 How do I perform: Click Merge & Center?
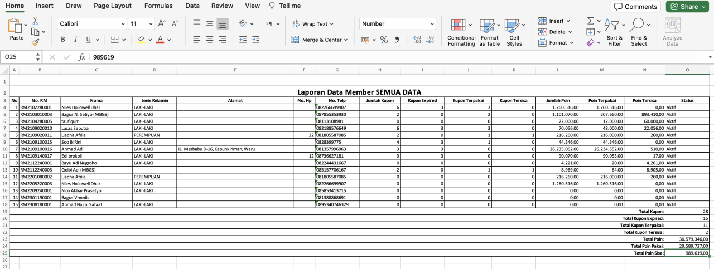[319, 40]
